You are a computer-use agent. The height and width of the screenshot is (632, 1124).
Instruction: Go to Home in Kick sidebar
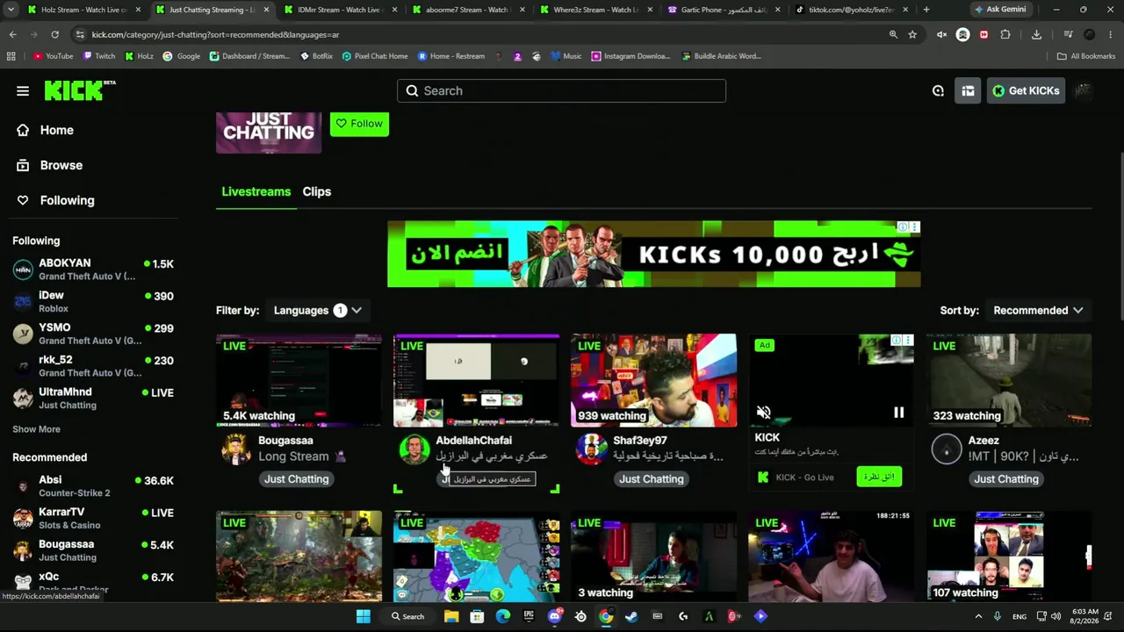click(x=56, y=130)
